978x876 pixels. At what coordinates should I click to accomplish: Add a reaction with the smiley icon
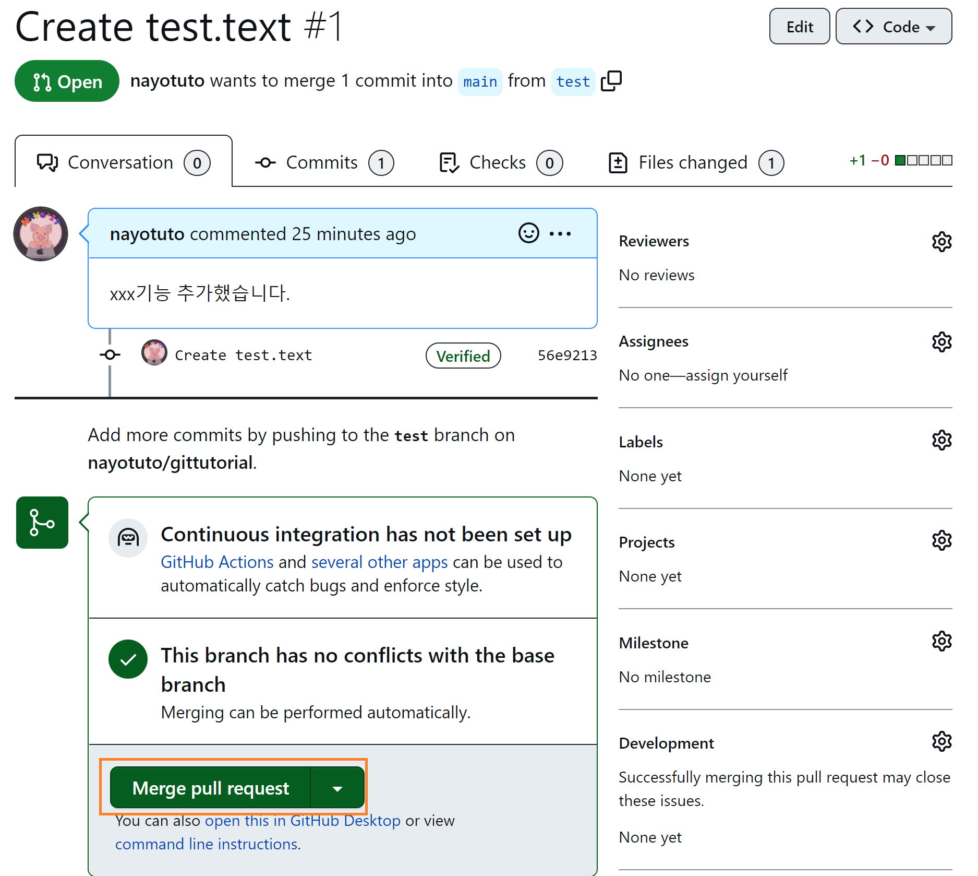click(x=528, y=233)
